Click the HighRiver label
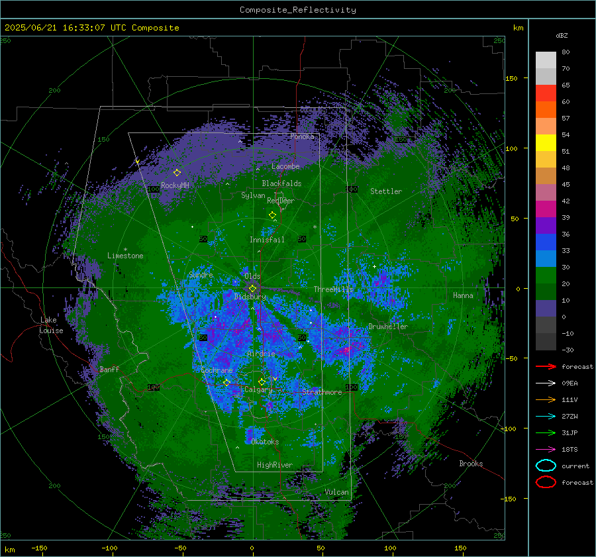 [x=275, y=465]
